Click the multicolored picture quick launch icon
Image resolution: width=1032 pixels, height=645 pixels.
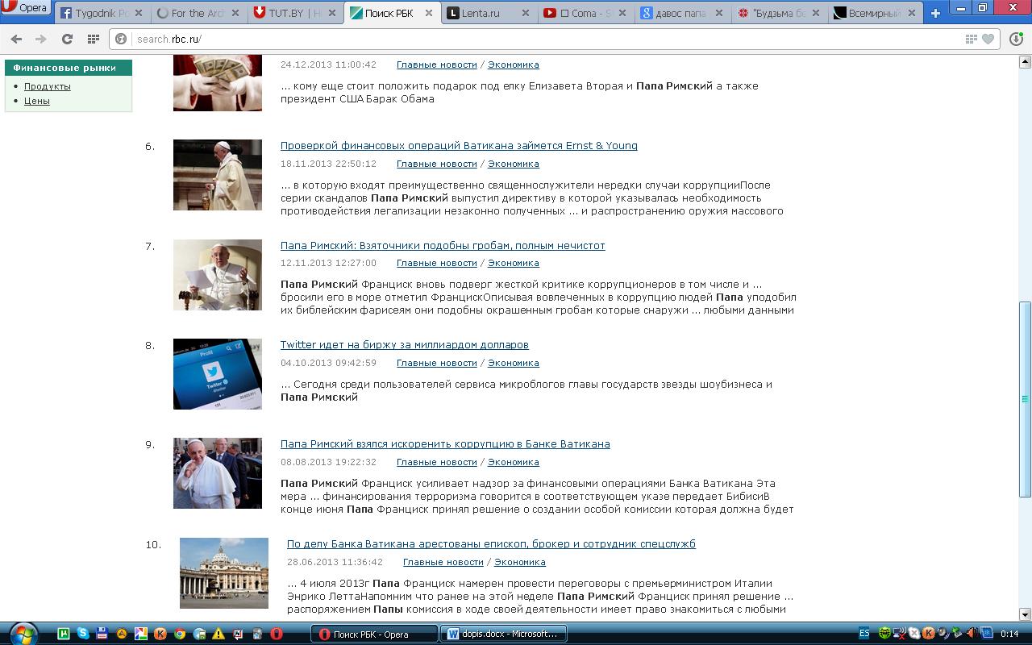point(141,634)
